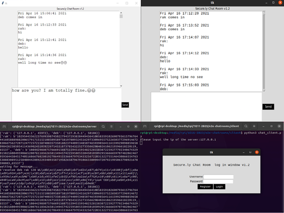Close the client terminal window

pyautogui.click(x=279, y=126)
